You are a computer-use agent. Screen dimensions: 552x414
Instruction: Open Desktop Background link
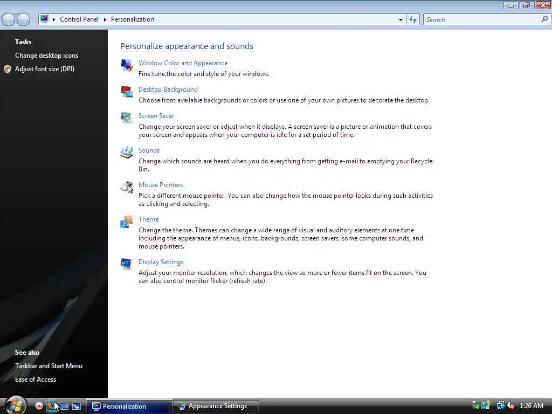(168, 89)
